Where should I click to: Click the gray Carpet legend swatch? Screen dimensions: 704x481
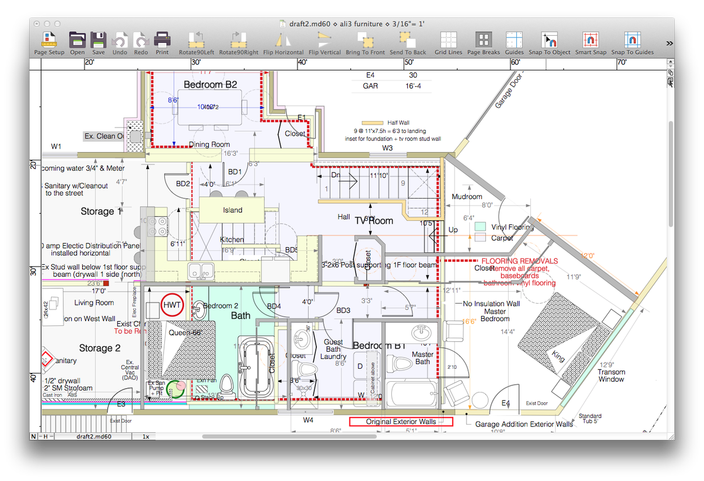coord(480,238)
